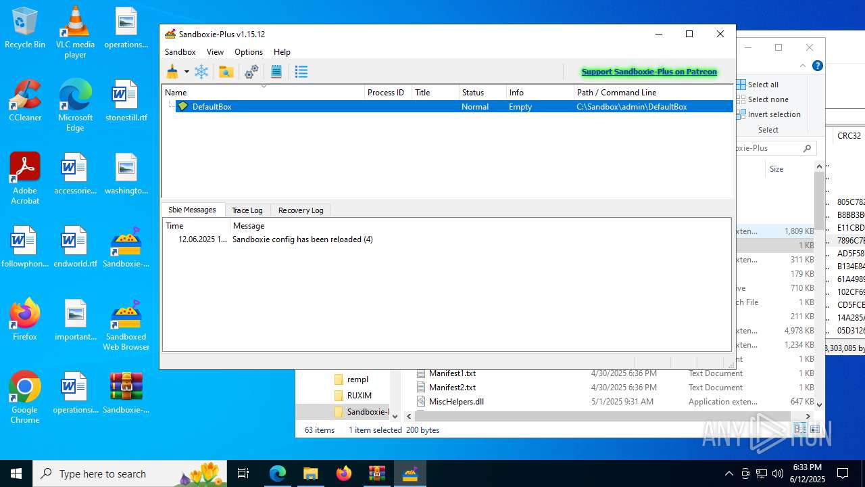Switch Explorer to the details view icon
This screenshot has height=487, width=865.
[801, 430]
